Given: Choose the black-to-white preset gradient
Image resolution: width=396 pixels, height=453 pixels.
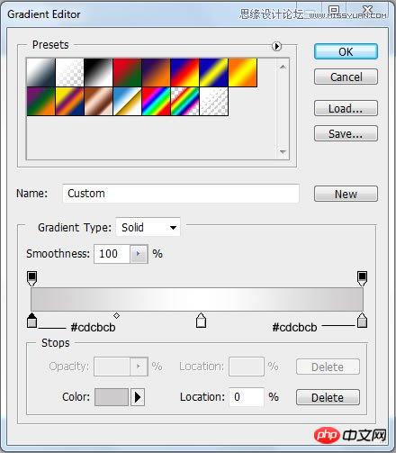Looking at the screenshot, I should click(98, 72).
